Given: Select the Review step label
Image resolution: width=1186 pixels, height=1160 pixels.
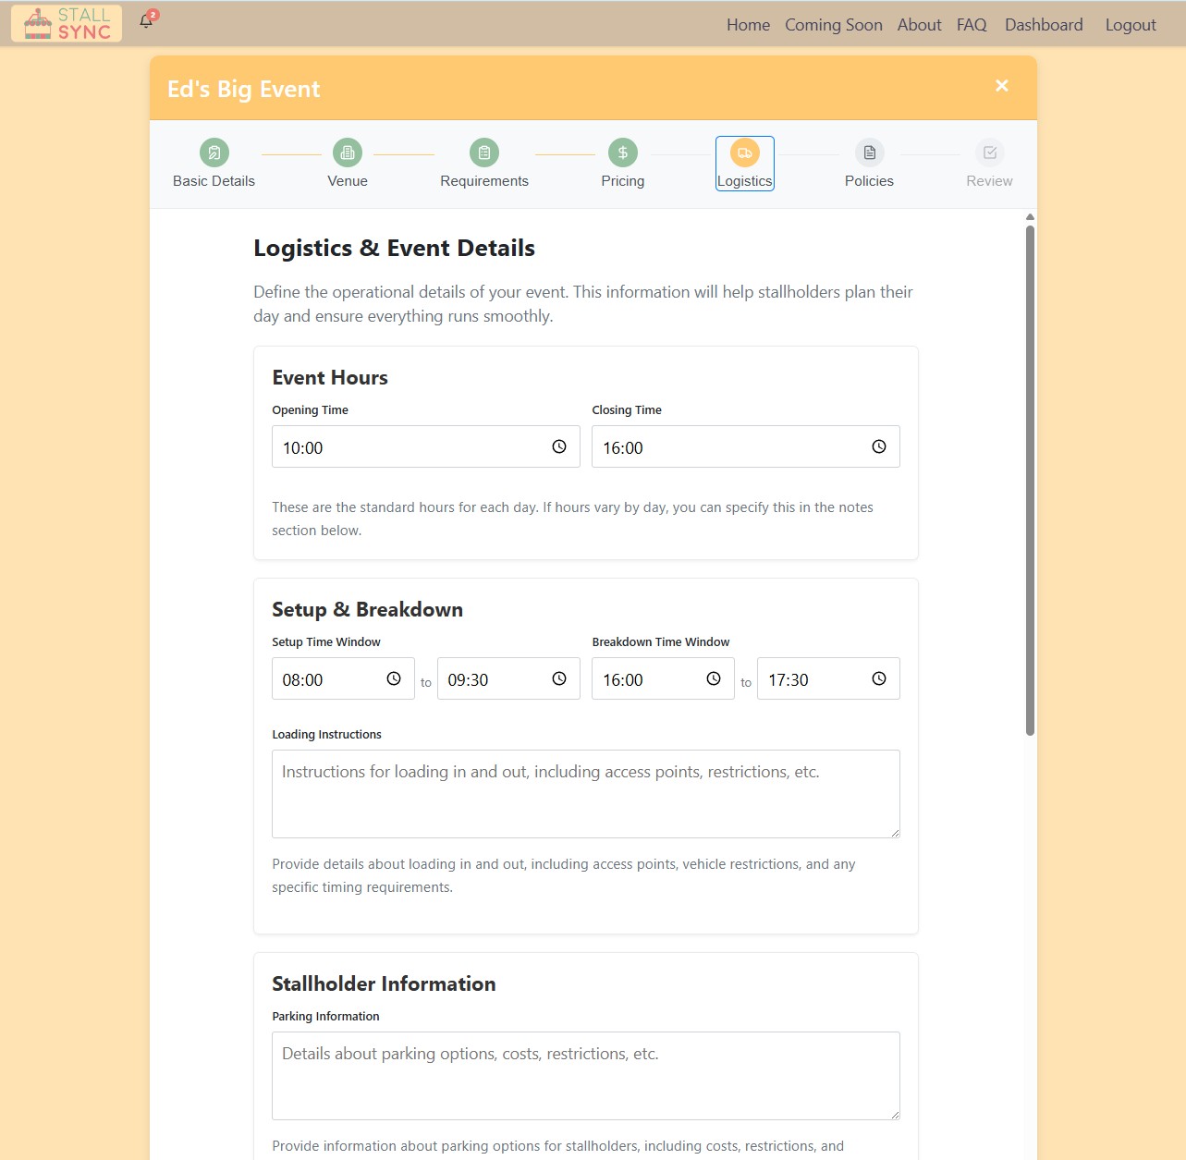Looking at the screenshot, I should [989, 181].
